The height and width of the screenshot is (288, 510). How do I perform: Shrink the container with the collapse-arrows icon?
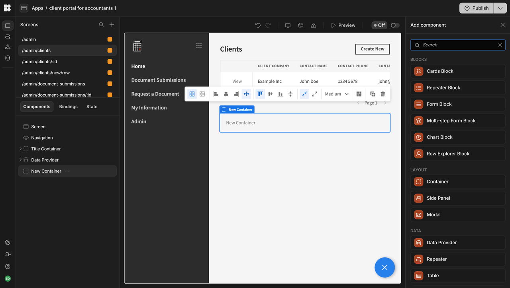tap(304, 94)
